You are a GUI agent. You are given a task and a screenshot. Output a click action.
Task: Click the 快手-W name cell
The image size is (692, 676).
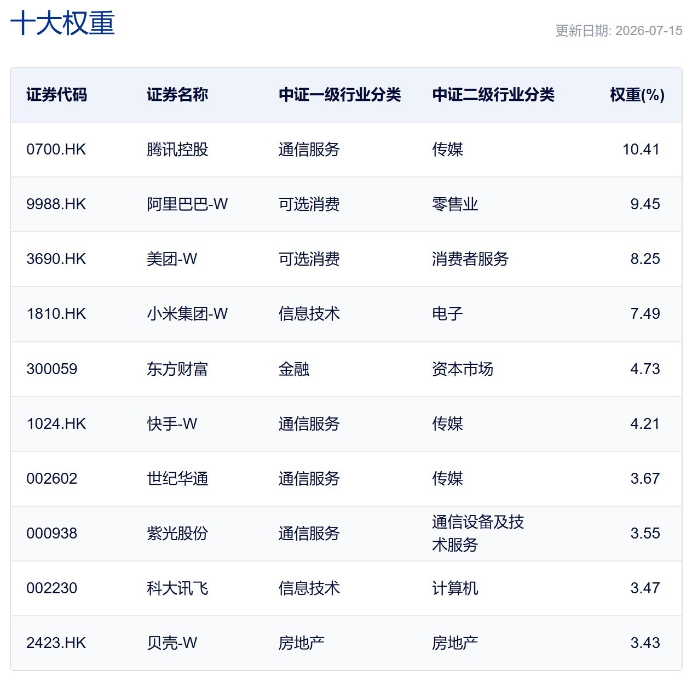point(172,424)
